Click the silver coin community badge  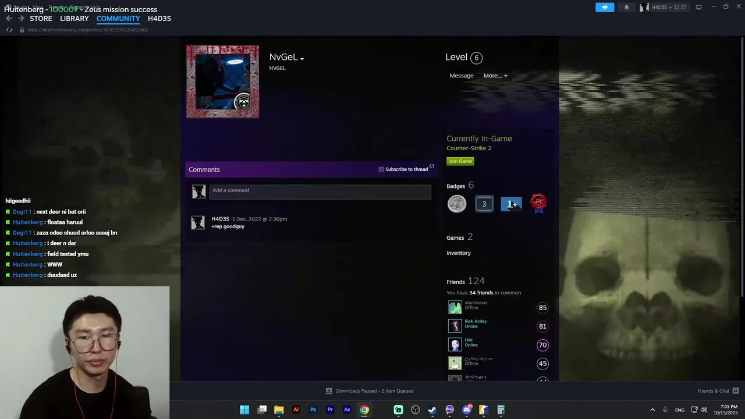pyautogui.click(x=457, y=204)
